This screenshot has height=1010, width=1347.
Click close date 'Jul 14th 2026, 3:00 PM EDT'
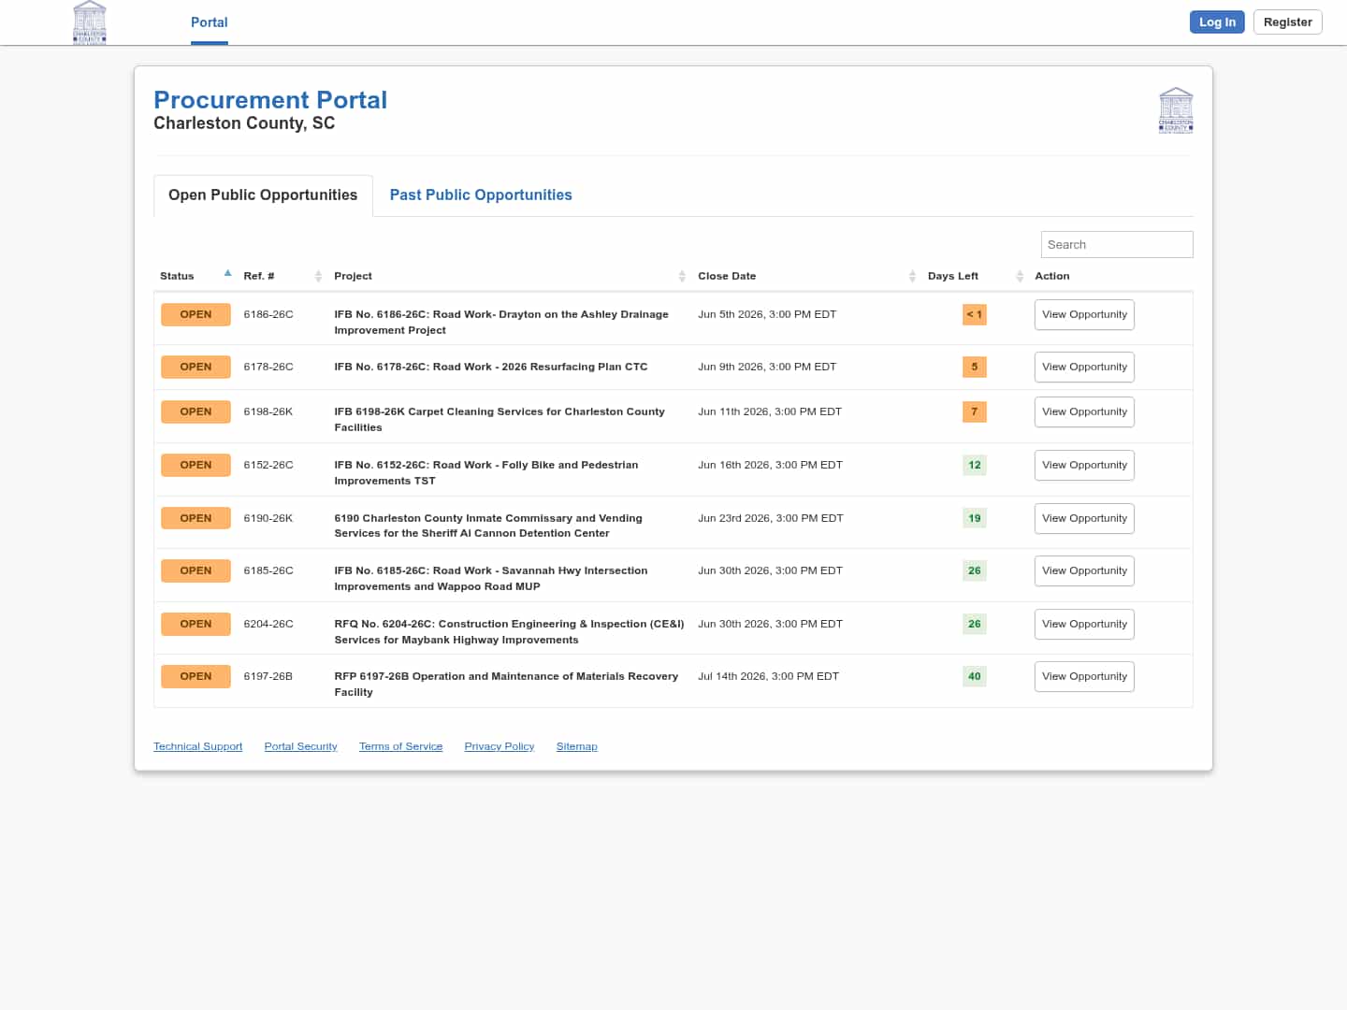tap(768, 676)
